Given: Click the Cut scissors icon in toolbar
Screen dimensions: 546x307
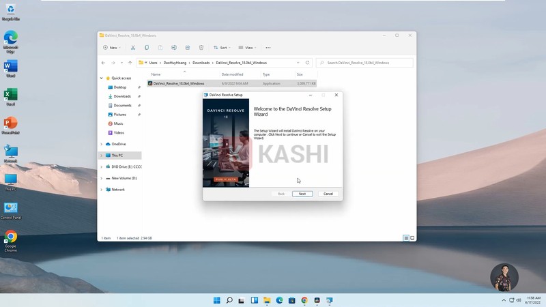Looking at the screenshot, I should (133, 48).
